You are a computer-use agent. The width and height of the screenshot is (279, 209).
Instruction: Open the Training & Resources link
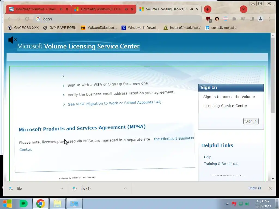point(221,164)
